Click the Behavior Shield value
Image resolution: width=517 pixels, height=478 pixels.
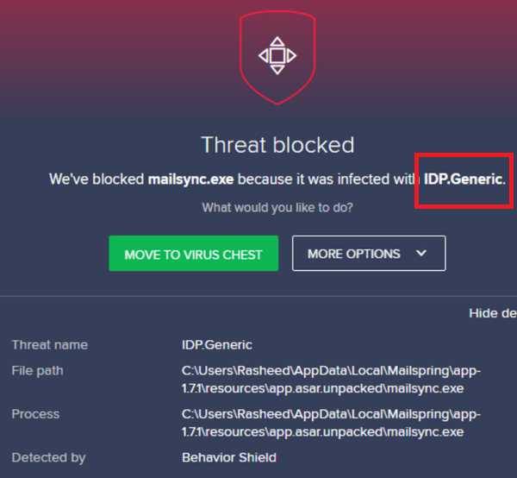tap(228, 457)
